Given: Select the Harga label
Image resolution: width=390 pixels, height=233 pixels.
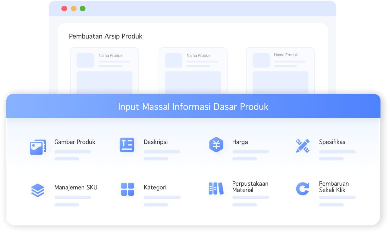Looking at the screenshot, I should point(240,142).
